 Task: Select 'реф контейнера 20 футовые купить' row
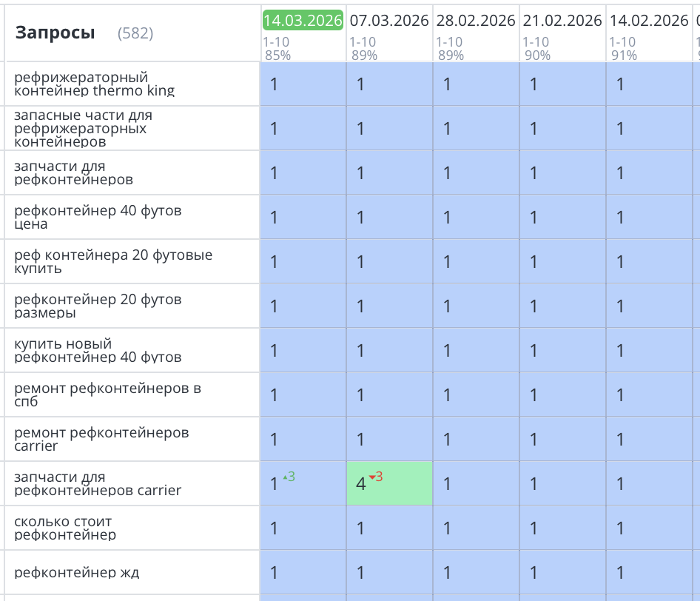tap(113, 262)
